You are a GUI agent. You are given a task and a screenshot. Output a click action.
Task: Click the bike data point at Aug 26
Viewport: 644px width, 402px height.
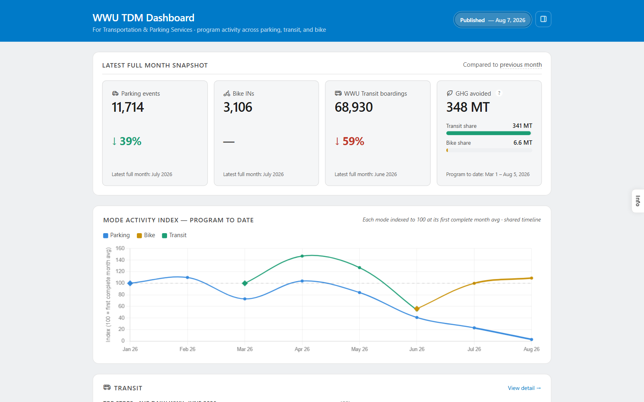(x=532, y=278)
